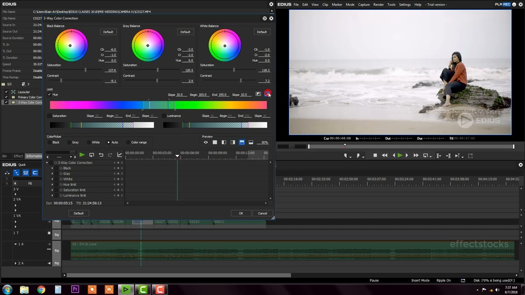The height and width of the screenshot is (295, 525).
Task: Fast forward in the EDIUS player
Action: 416,155
